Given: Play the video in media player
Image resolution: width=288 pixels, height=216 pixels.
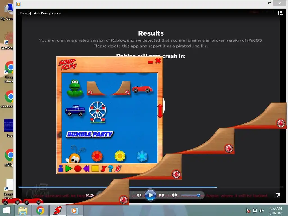Looking at the screenshot, I should tap(150, 195).
